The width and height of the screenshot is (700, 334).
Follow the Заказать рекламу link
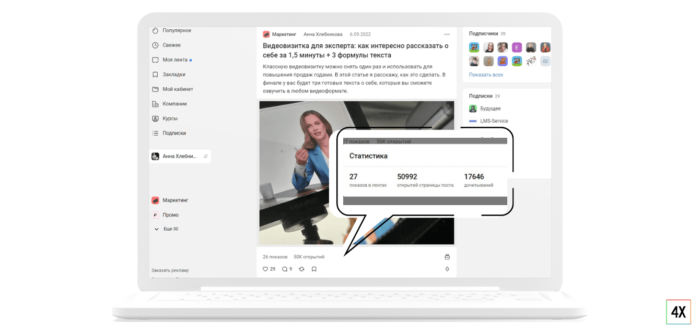point(170,270)
